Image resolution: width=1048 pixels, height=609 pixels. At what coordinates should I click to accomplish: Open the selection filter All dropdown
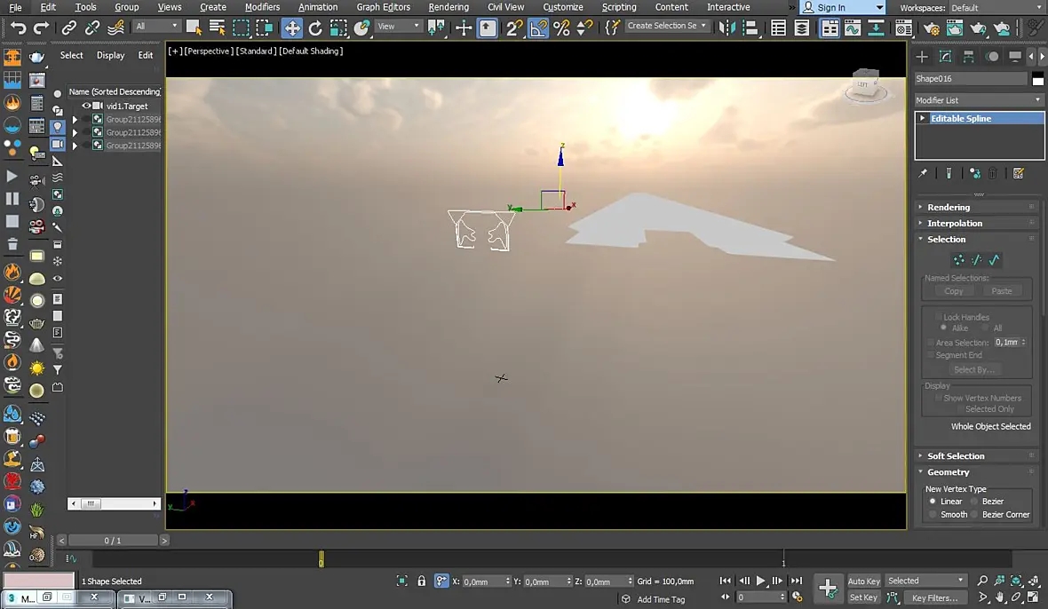(156, 26)
